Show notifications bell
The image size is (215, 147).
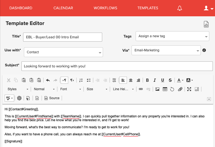tap(180, 8)
